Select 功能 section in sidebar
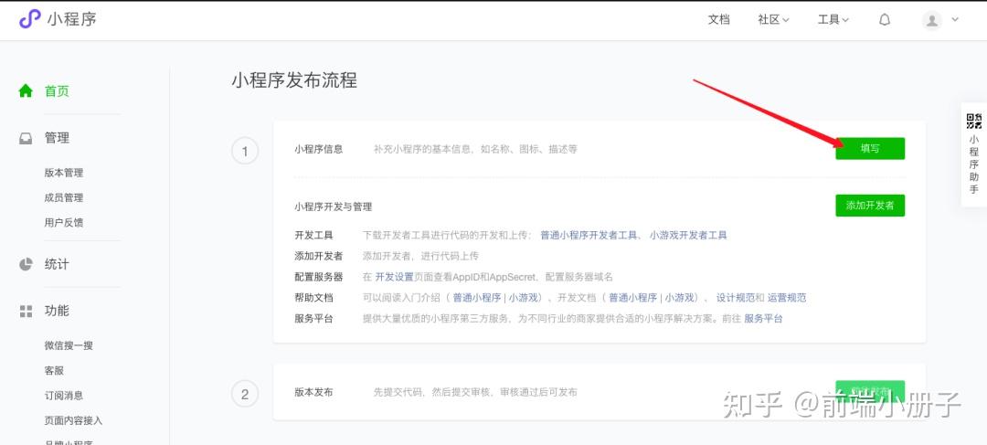 pos(57,311)
